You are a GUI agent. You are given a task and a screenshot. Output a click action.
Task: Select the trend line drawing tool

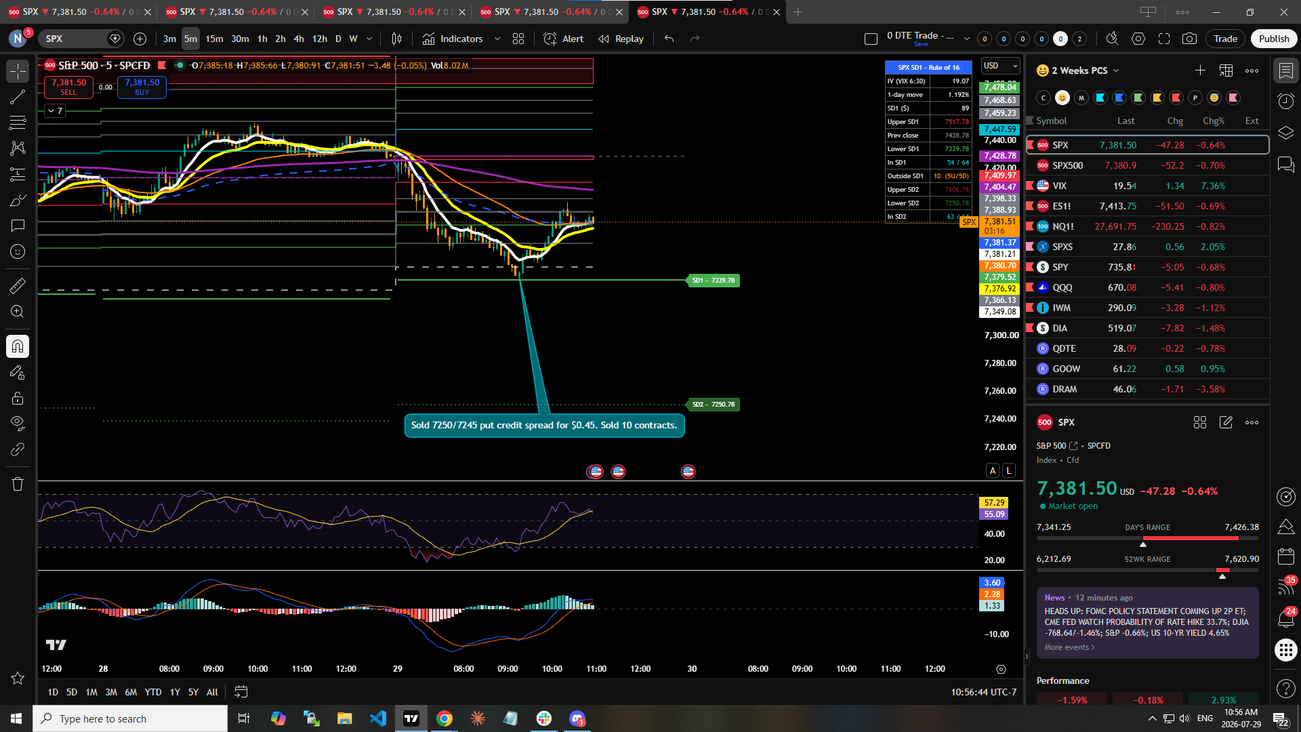click(18, 97)
